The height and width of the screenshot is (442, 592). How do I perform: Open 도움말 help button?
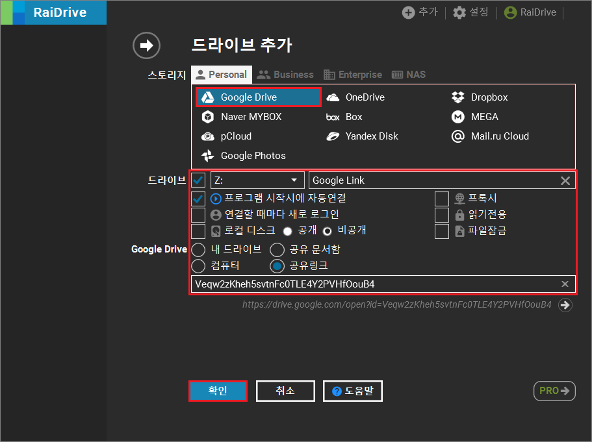(353, 391)
